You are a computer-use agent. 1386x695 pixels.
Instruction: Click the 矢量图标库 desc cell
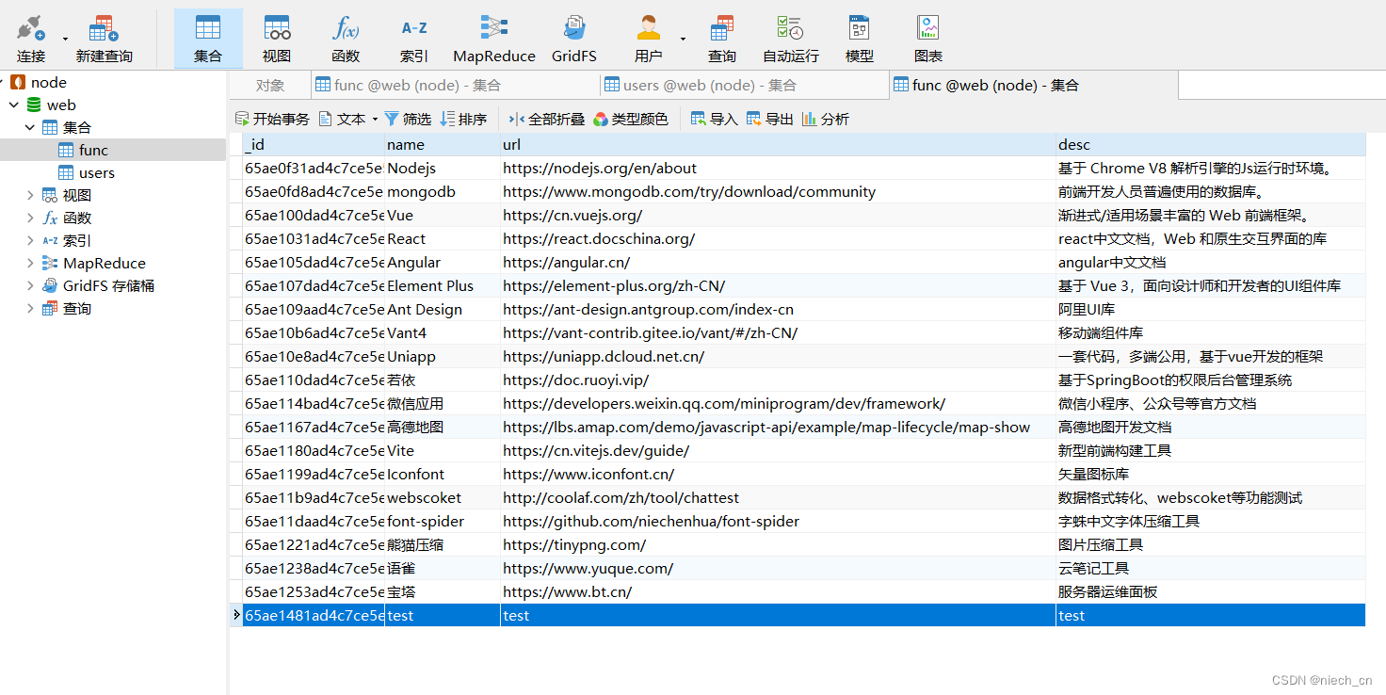[x=1211, y=475]
